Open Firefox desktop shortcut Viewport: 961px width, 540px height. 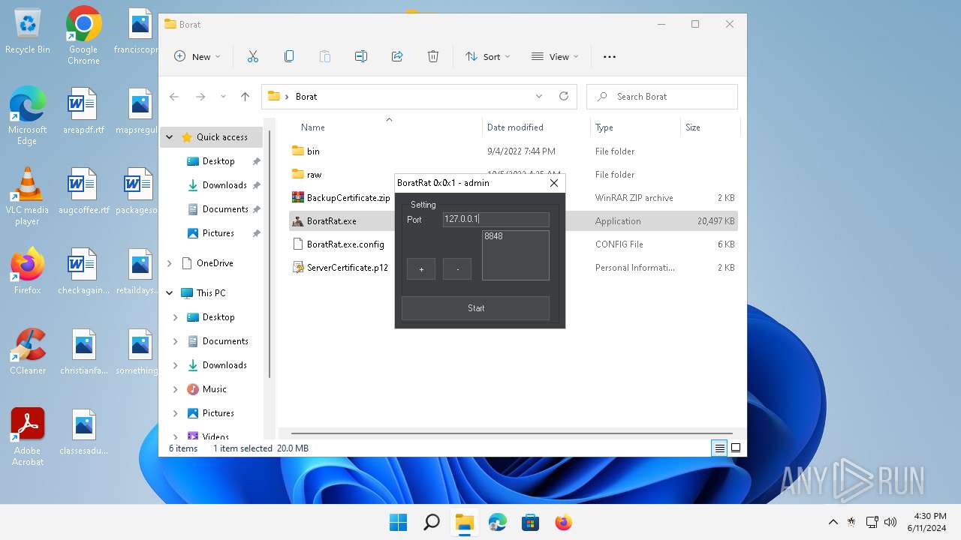pos(27,271)
